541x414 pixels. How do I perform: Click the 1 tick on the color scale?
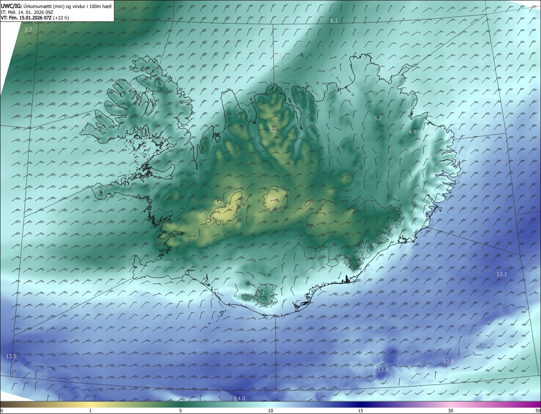click(x=90, y=411)
